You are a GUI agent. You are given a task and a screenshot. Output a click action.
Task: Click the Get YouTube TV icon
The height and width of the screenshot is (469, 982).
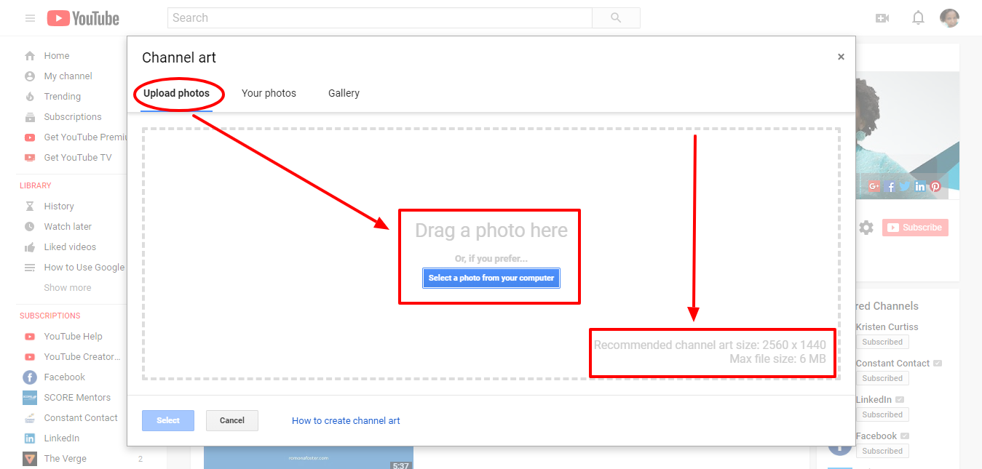coord(30,158)
